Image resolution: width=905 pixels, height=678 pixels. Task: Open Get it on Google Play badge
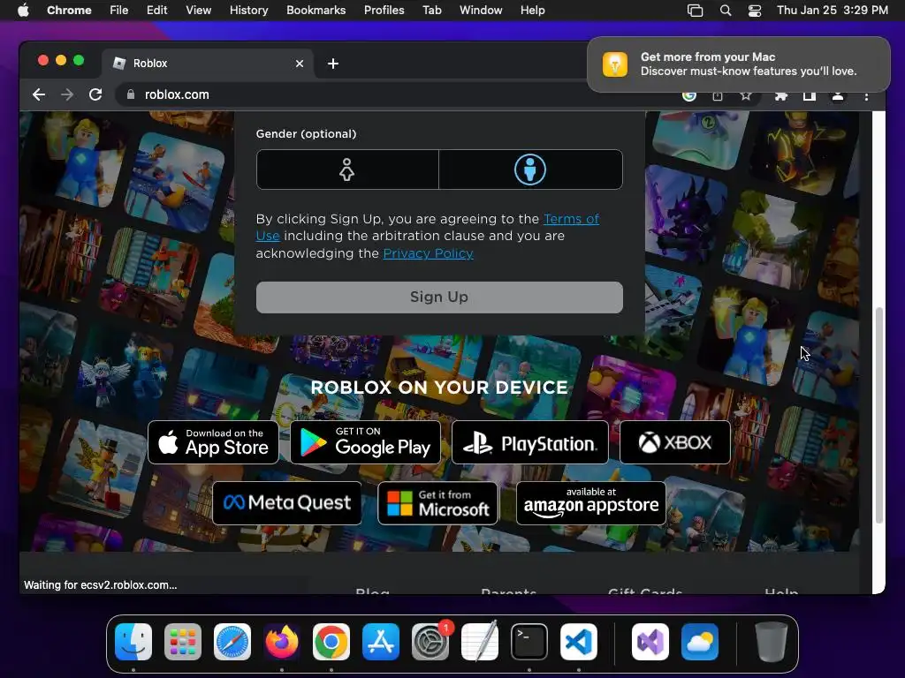365,442
